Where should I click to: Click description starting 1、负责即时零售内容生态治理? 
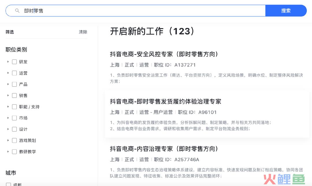click(x=206, y=173)
